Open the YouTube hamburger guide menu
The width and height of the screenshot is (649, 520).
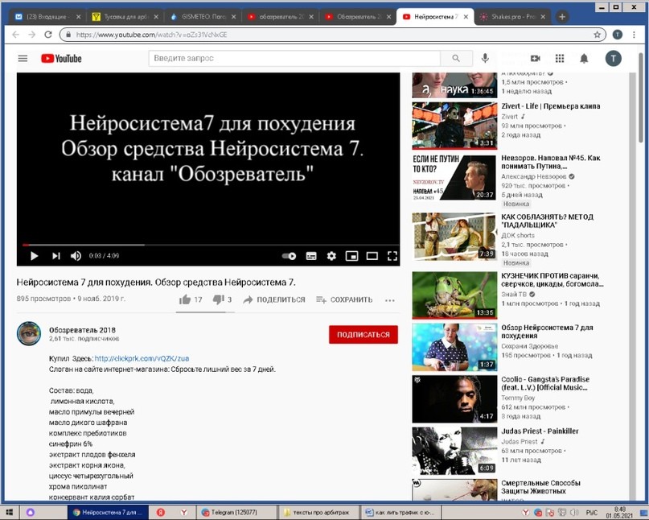23,59
